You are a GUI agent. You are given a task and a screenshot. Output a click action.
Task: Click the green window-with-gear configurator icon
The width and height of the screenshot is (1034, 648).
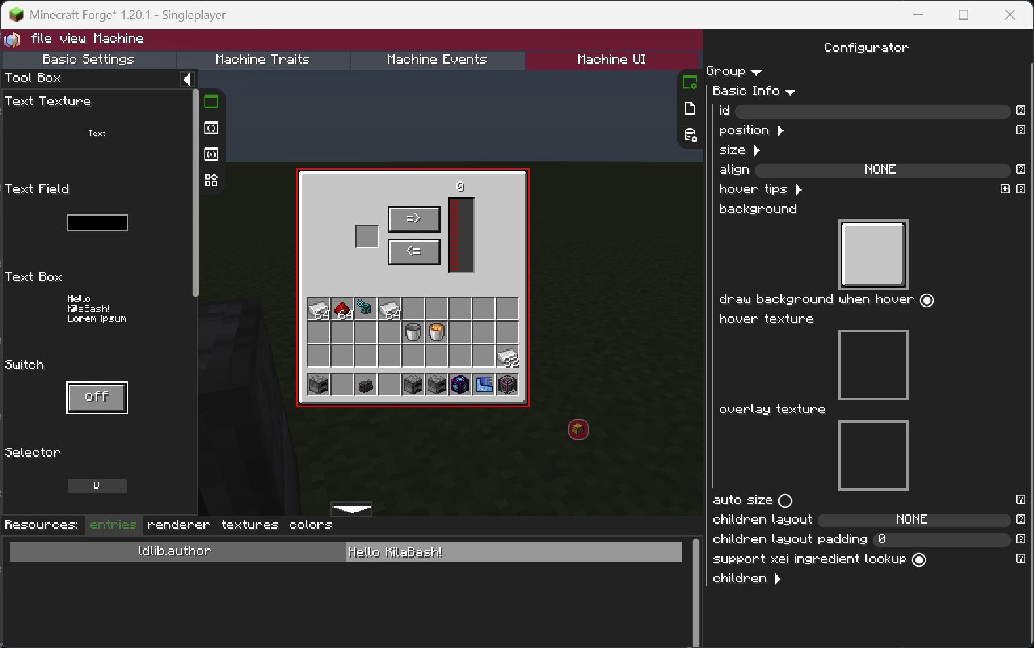[690, 83]
